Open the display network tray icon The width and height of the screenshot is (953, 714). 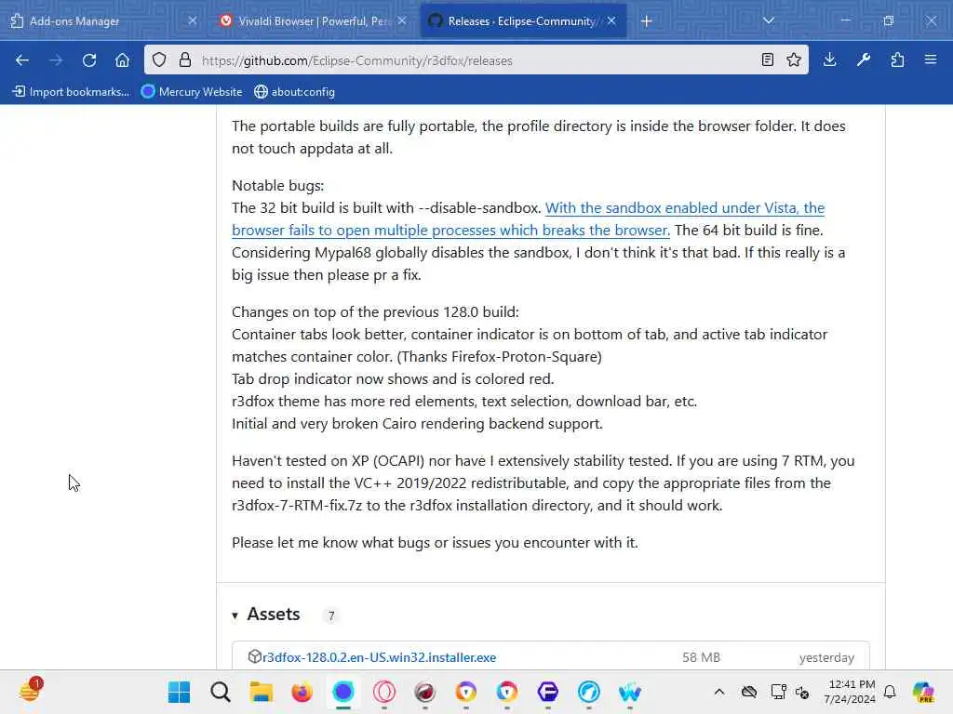pos(778,692)
